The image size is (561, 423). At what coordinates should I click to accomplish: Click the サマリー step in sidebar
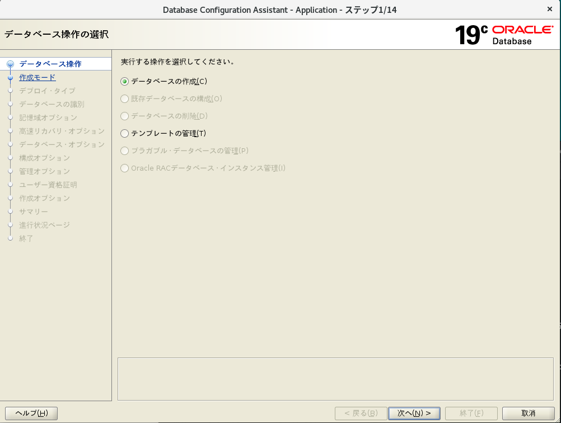[x=34, y=211]
